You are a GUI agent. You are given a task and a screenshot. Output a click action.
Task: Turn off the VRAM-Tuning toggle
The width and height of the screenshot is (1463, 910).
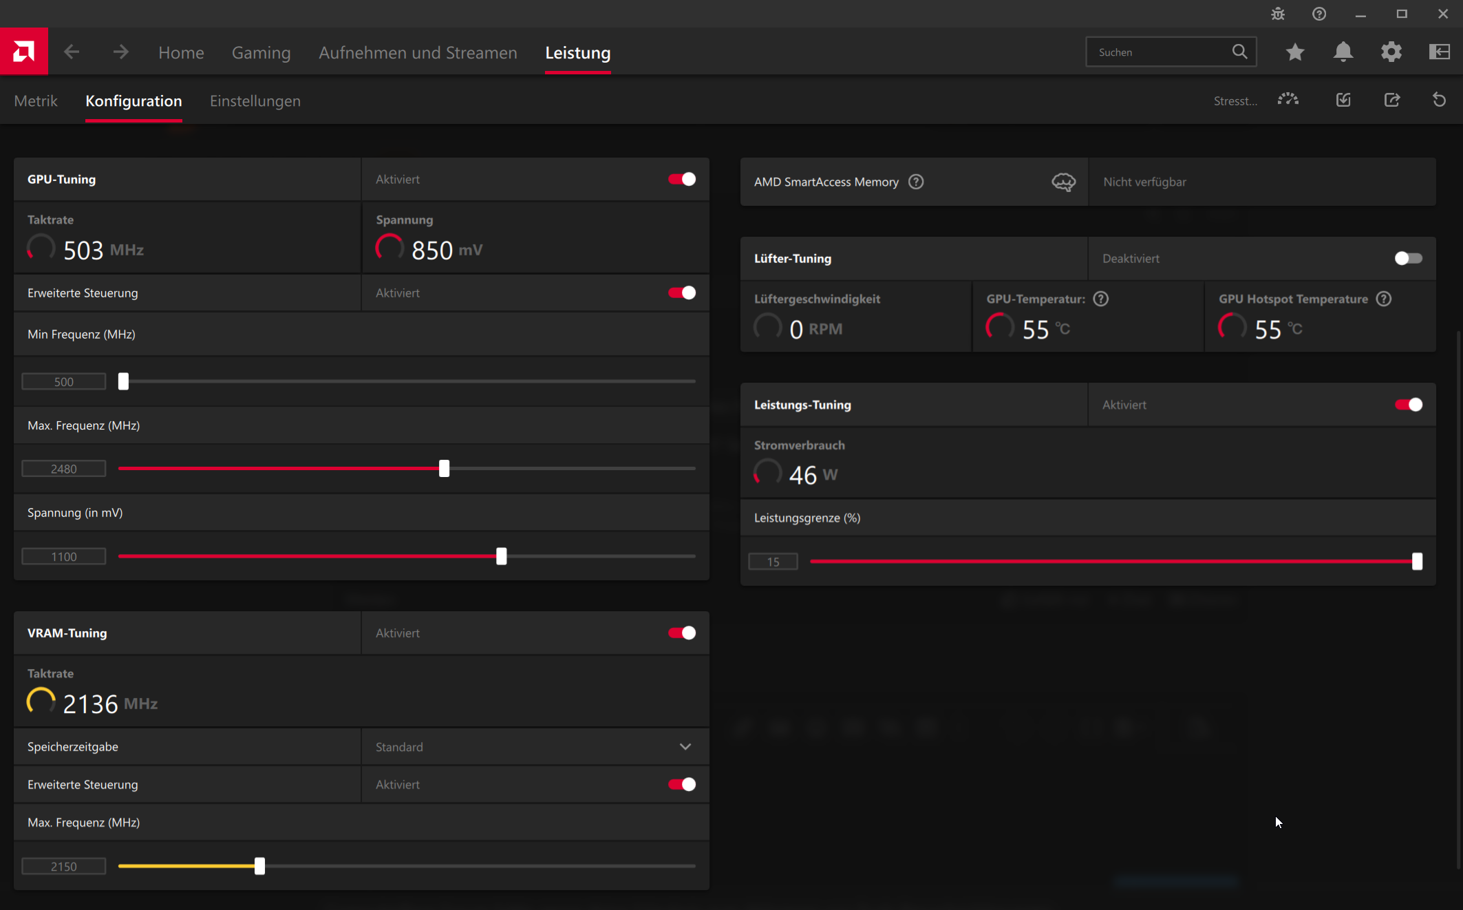681,633
